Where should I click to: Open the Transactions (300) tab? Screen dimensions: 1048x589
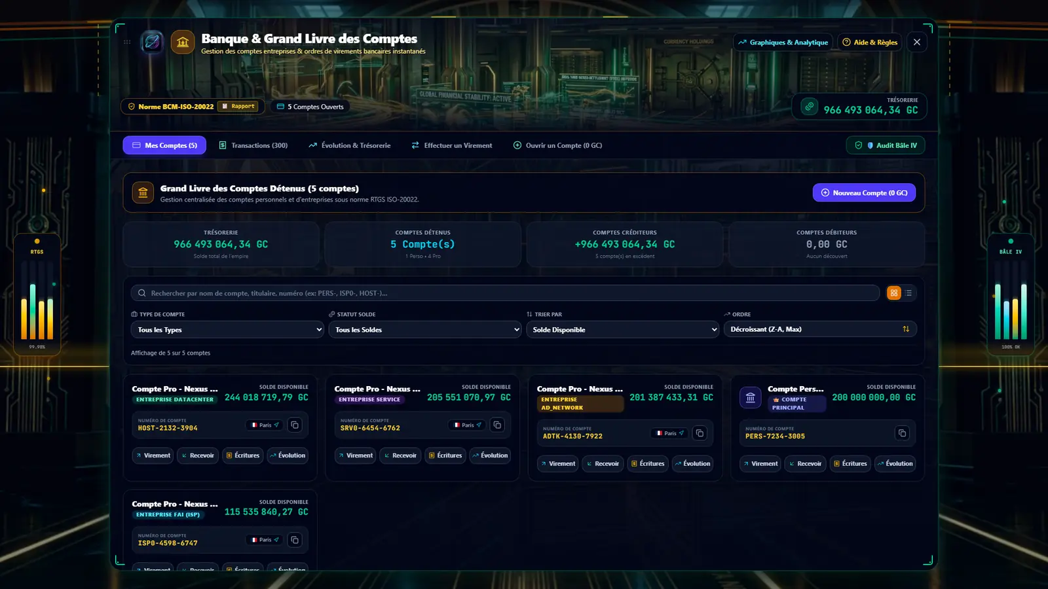coord(253,145)
